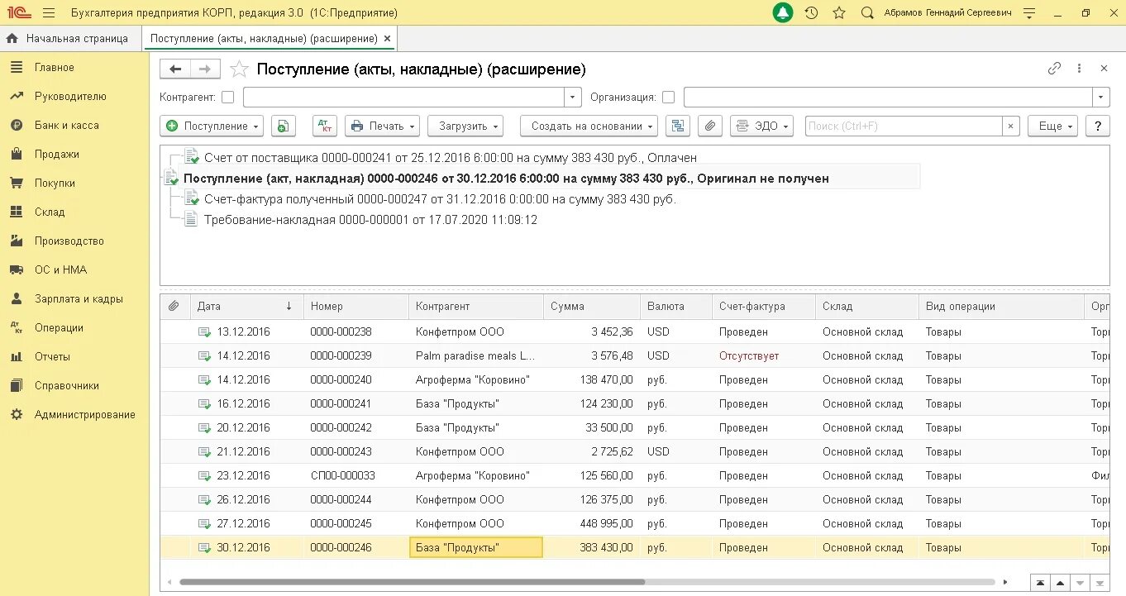Open the Поступление create dropdown
The image size is (1126, 596).
212,126
